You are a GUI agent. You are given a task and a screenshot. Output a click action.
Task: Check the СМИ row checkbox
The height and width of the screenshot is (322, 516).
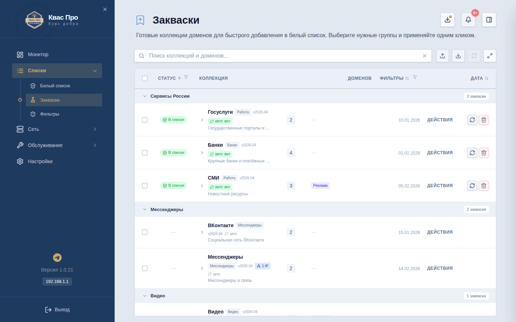click(x=145, y=186)
